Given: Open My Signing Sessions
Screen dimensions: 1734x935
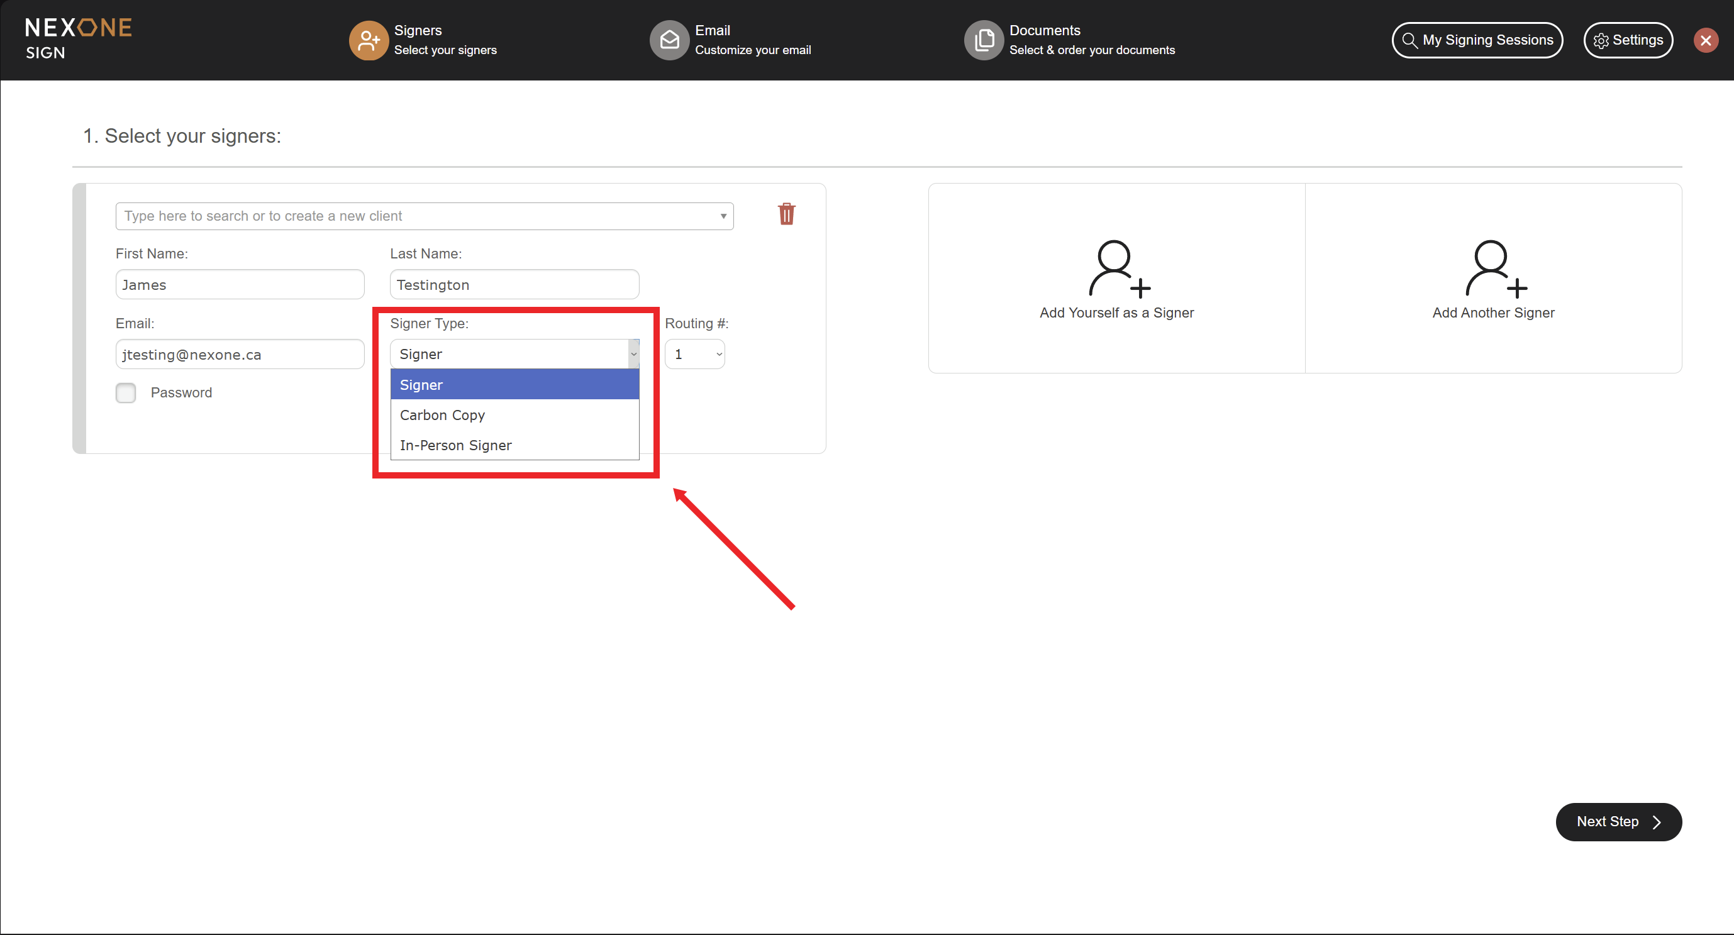Looking at the screenshot, I should tap(1477, 40).
